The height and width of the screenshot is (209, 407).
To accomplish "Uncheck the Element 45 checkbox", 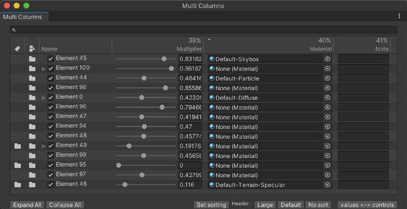I will click(51, 59).
